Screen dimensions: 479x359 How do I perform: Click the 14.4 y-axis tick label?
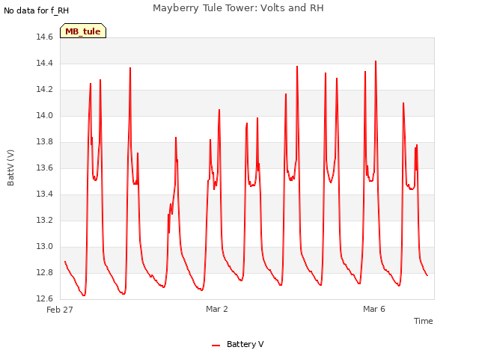pos(45,64)
